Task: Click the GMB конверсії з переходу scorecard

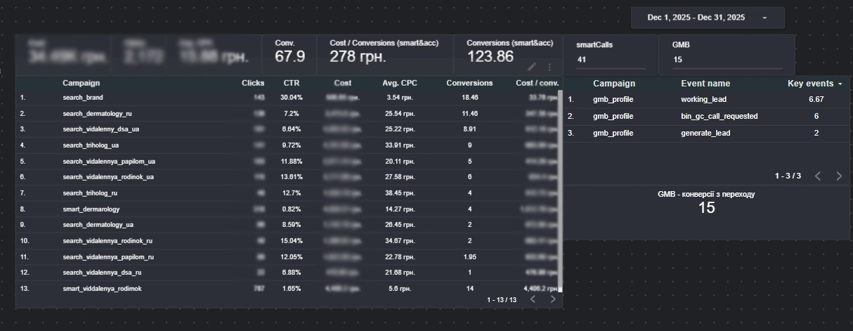Action: [706, 202]
